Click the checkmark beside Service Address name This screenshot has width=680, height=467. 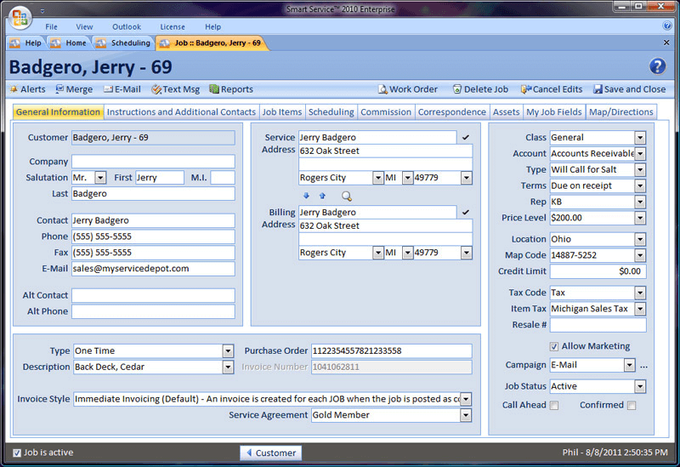click(466, 137)
